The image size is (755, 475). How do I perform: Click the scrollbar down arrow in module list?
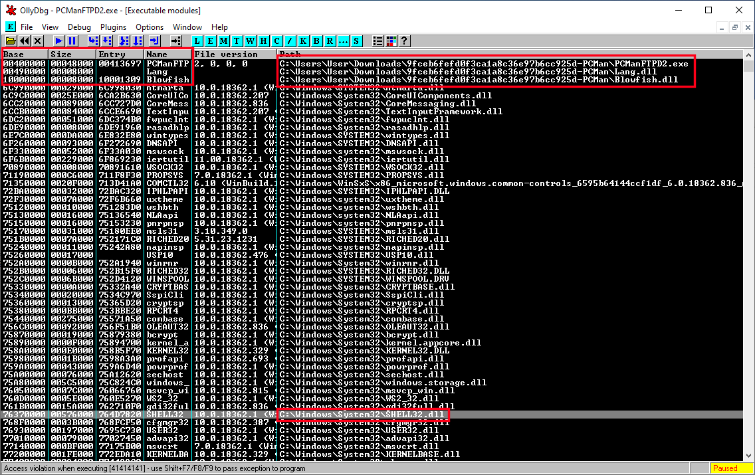[749, 456]
